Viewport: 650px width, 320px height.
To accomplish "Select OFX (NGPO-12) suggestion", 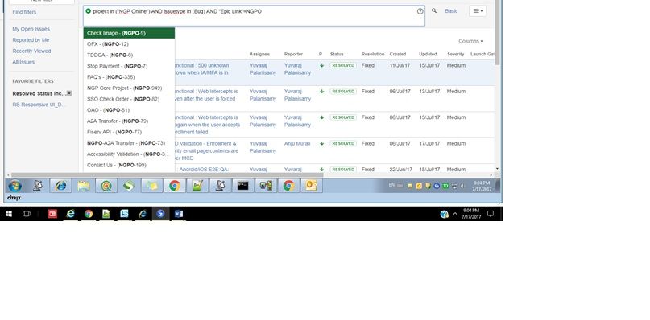I will 129,44.
